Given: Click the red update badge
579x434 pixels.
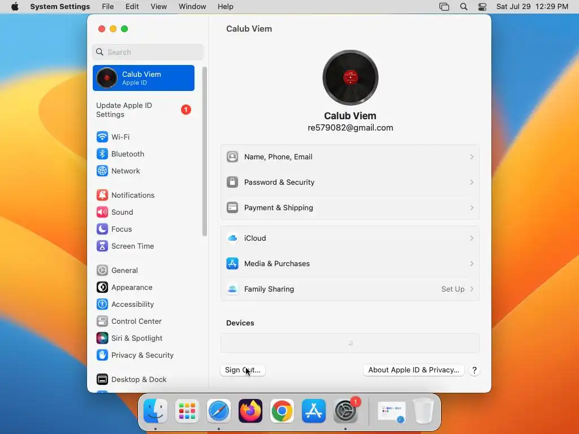Looking at the screenshot, I should (185, 110).
